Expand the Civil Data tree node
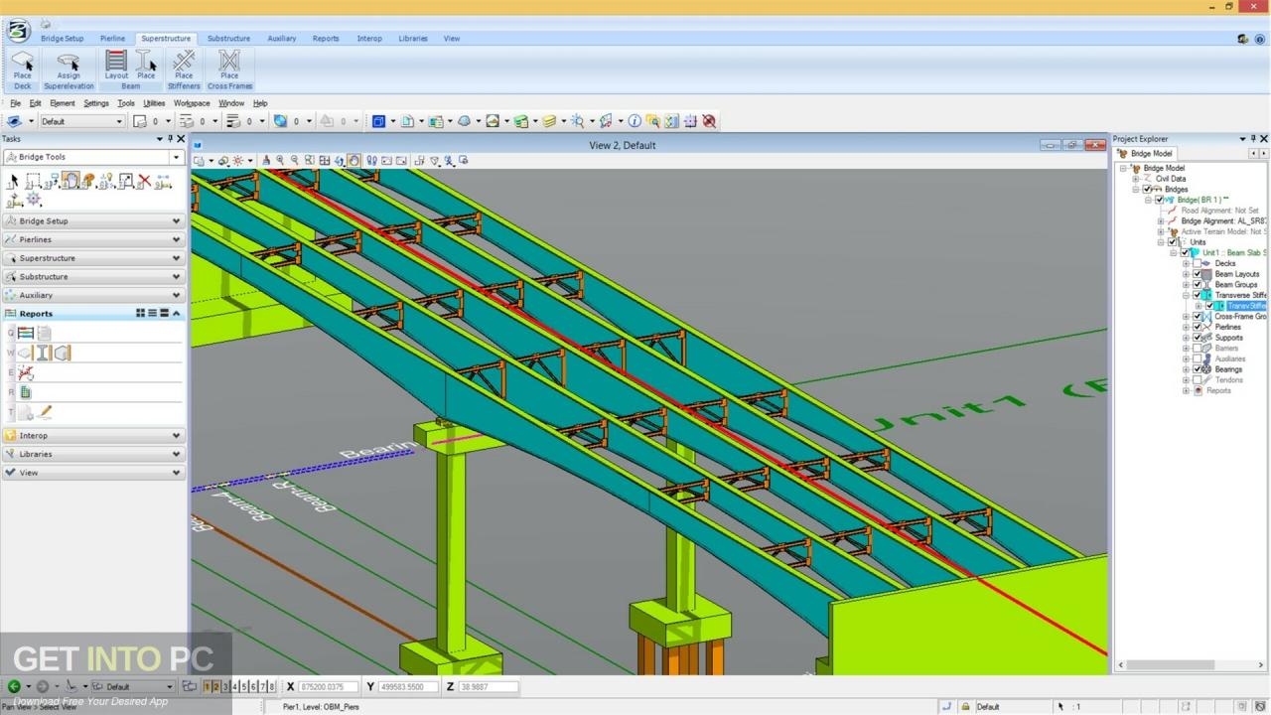 click(x=1136, y=179)
